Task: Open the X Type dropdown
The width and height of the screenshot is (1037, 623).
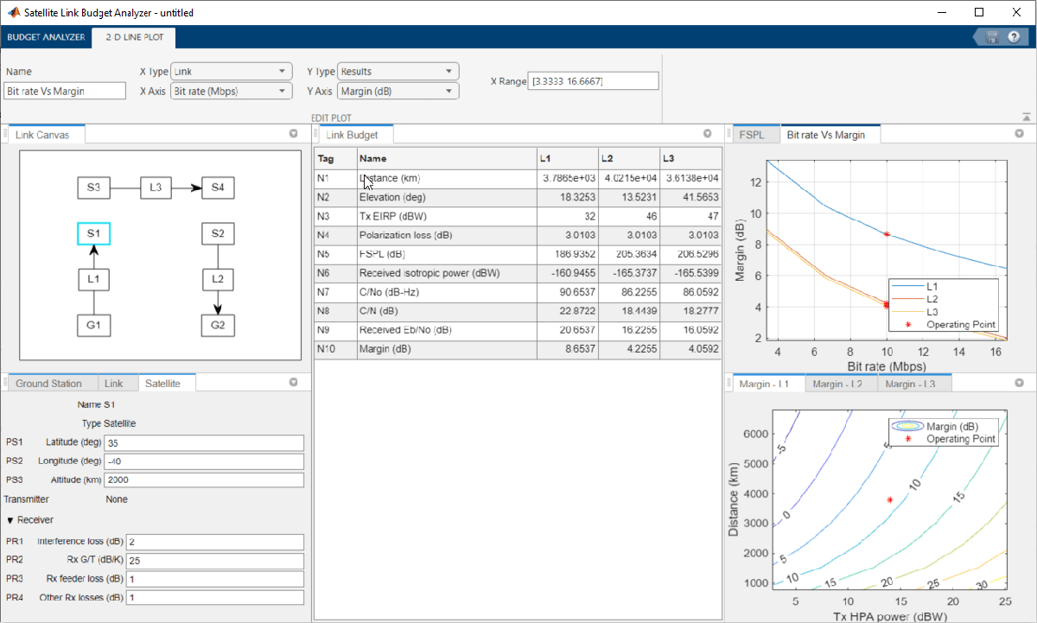Action: [x=232, y=72]
